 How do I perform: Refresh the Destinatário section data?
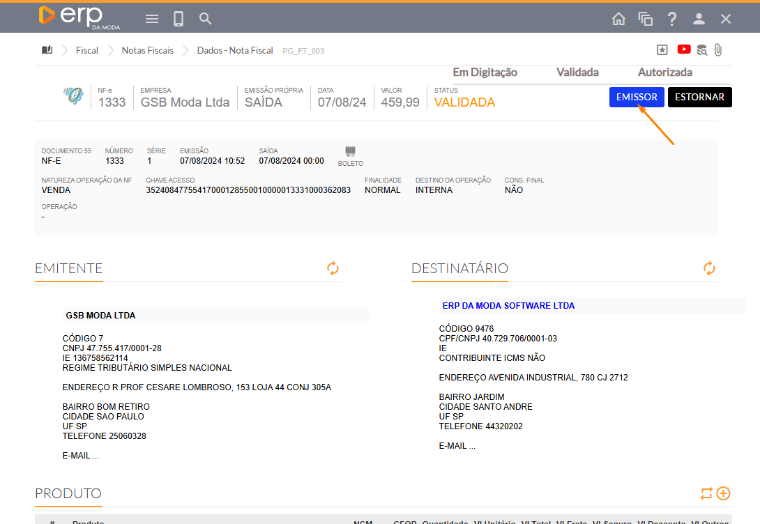click(x=709, y=268)
